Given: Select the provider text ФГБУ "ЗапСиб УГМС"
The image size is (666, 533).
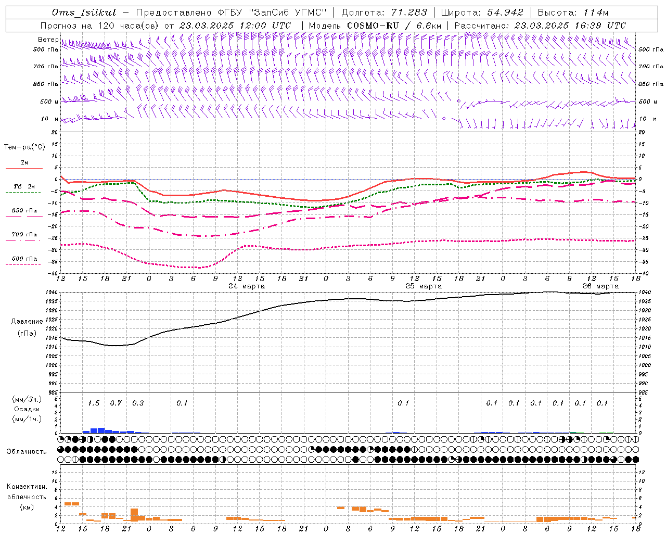Looking at the screenshot, I should click(x=273, y=12).
